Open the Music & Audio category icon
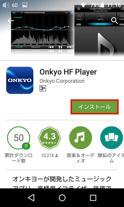The image size is (124, 207). [x=81, y=138]
